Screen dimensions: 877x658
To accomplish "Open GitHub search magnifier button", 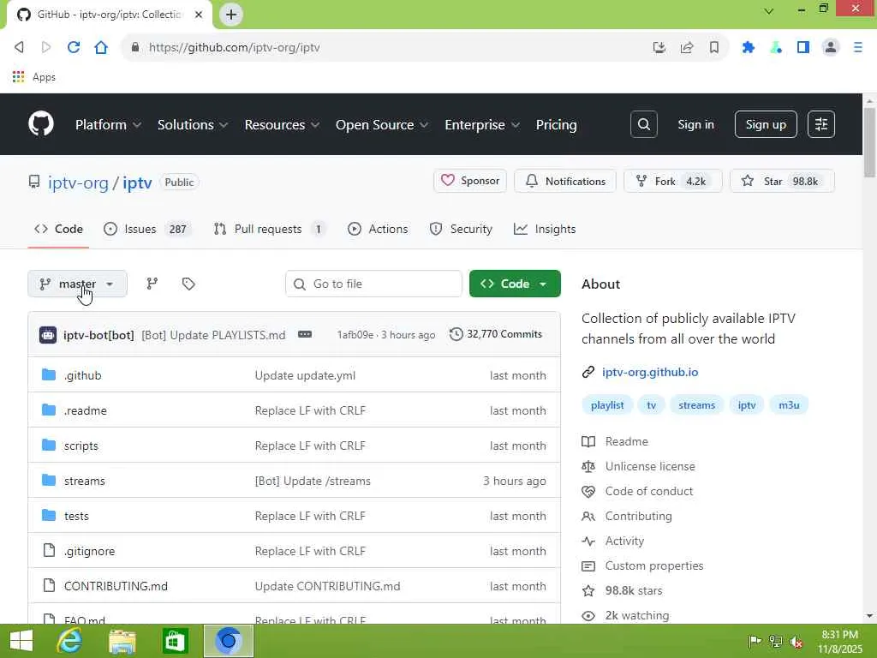I will (x=643, y=124).
